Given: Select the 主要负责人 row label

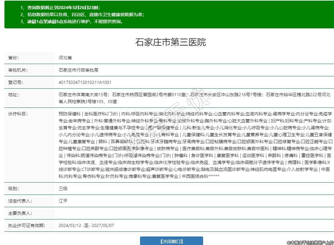Looking at the screenshot, I should (x=20, y=213).
